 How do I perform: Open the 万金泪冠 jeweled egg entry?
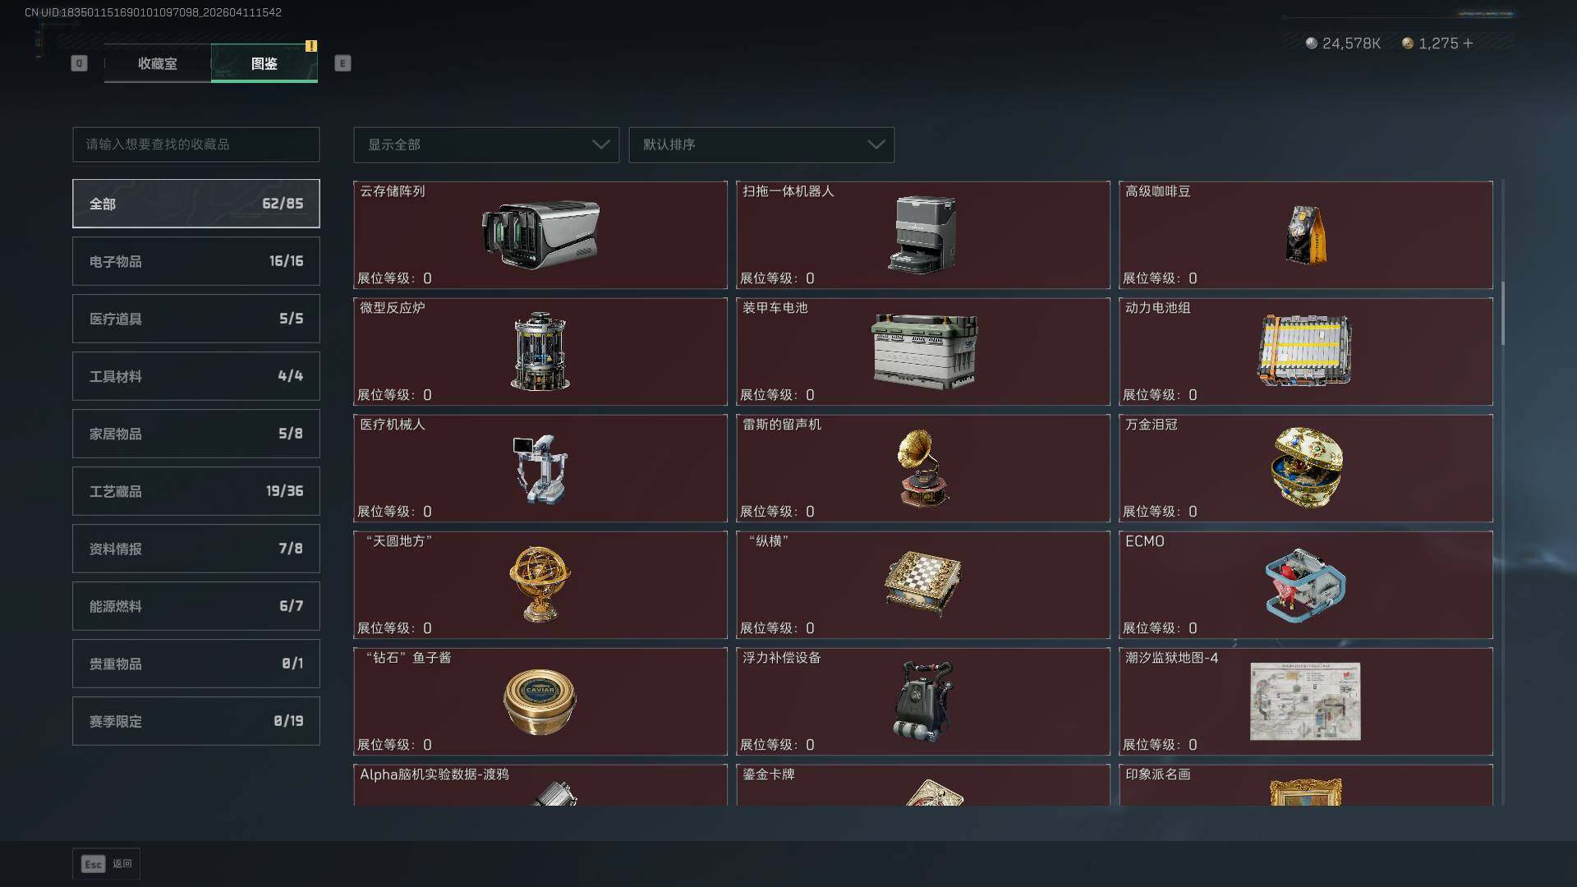pyautogui.click(x=1306, y=468)
